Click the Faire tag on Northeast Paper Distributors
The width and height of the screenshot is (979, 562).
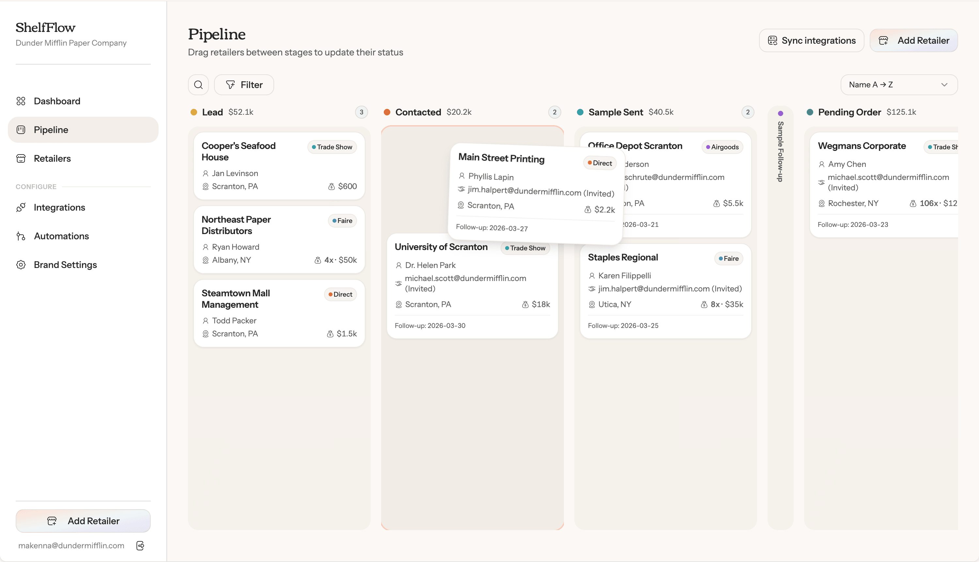[342, 221]
